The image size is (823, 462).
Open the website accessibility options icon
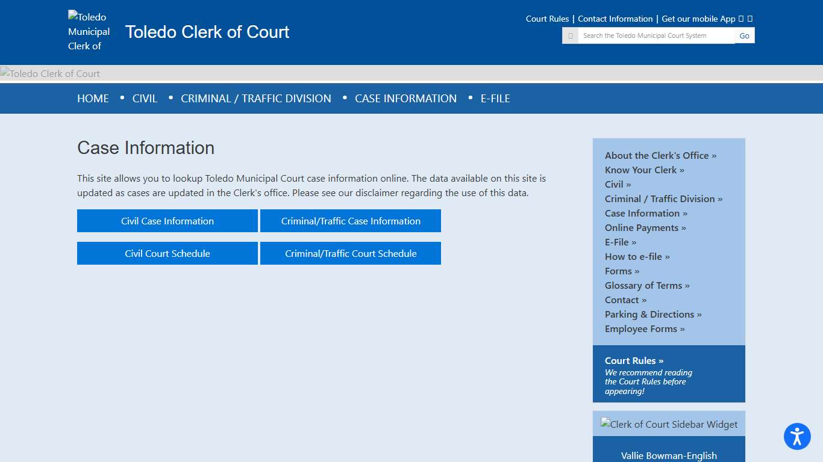pos(797,437)
